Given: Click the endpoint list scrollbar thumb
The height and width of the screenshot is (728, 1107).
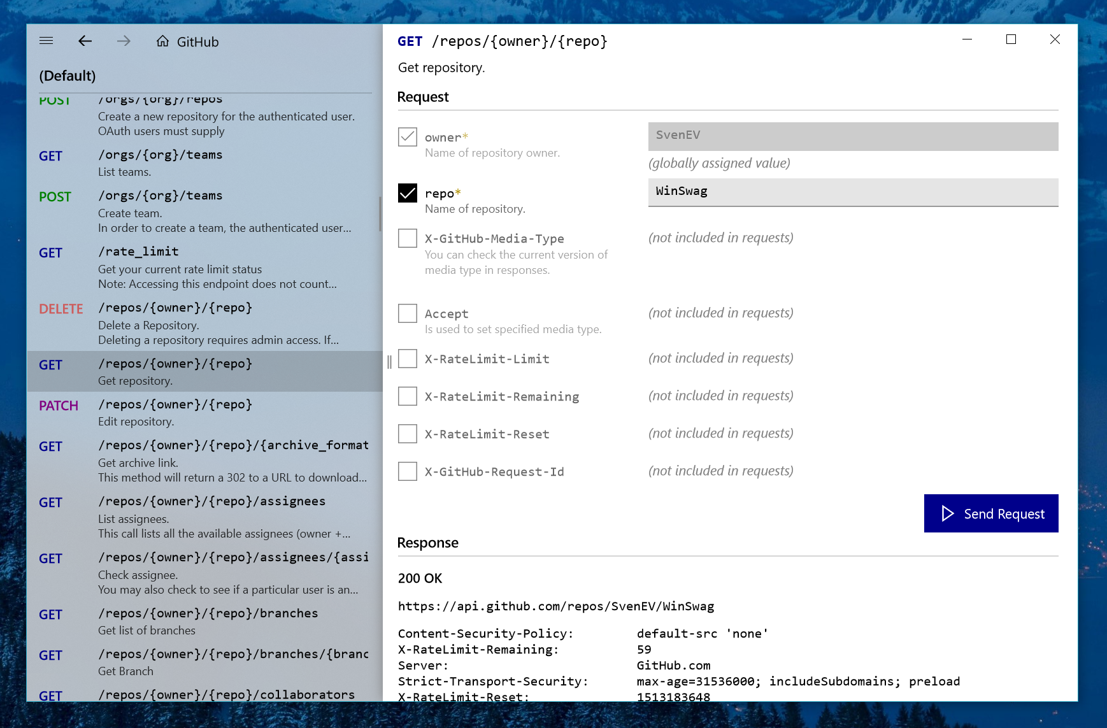Looking at the screenshot, I should click(380, 214).
